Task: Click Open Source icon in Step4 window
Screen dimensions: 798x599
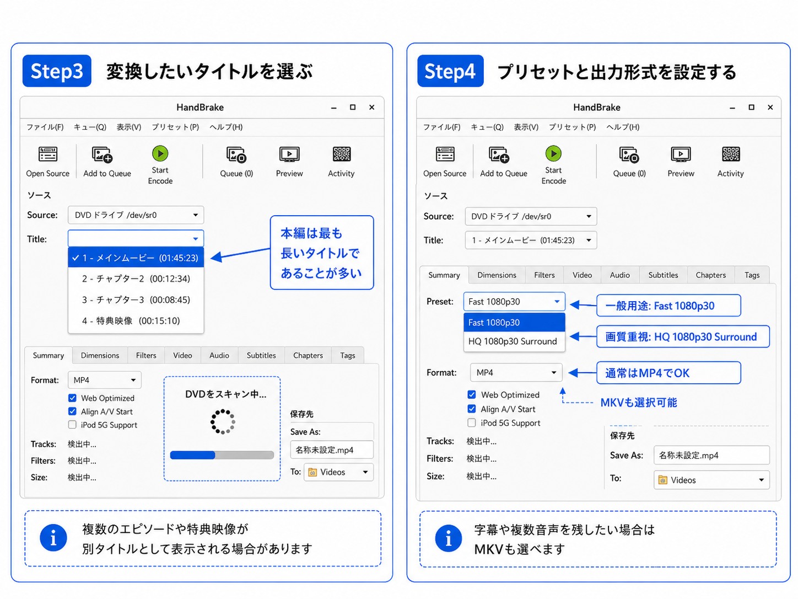Action: [445, 154]
